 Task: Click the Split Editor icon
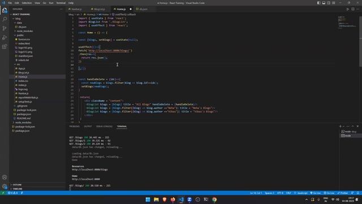(x=353, y=9)
